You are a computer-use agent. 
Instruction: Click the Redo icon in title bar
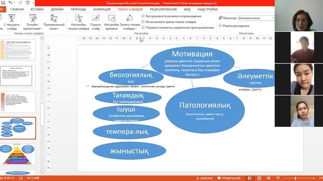click(x=20, y=3)
